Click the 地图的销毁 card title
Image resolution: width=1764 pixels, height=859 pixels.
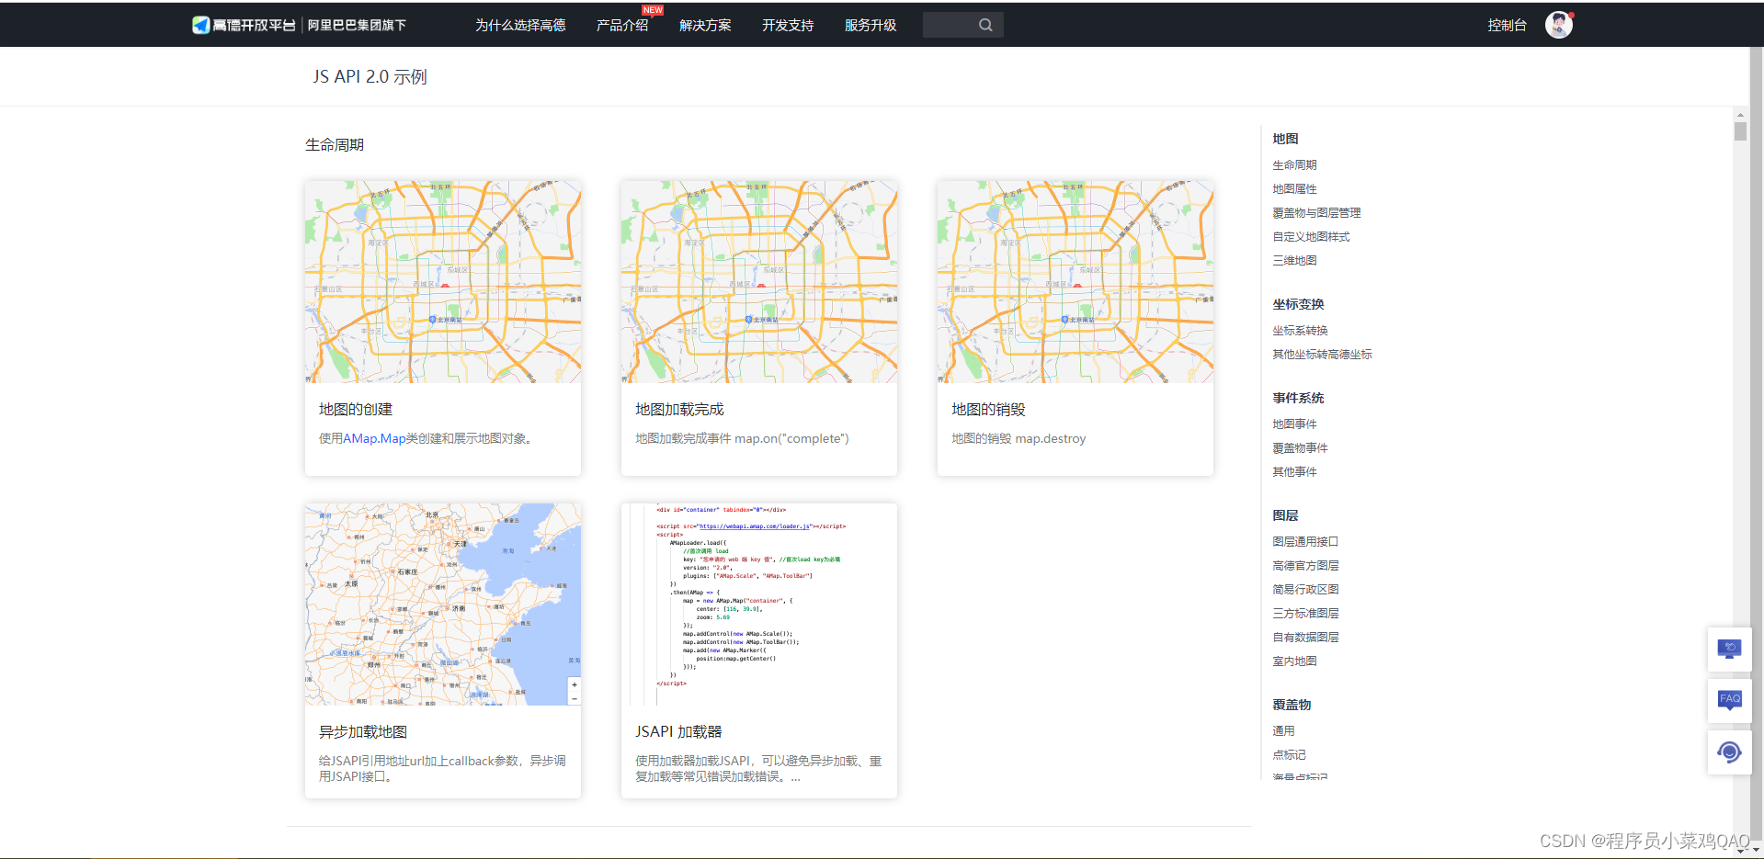(x=988, y=409)
